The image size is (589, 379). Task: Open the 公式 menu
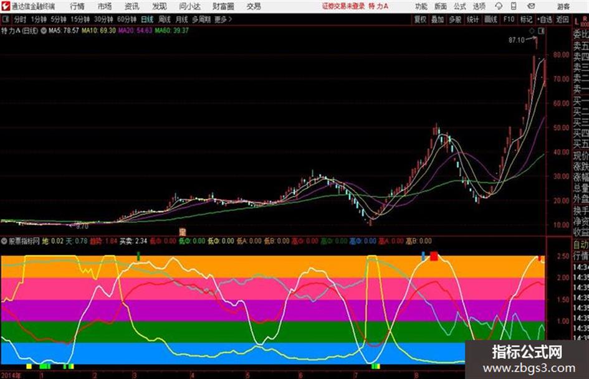click(460, 6)
